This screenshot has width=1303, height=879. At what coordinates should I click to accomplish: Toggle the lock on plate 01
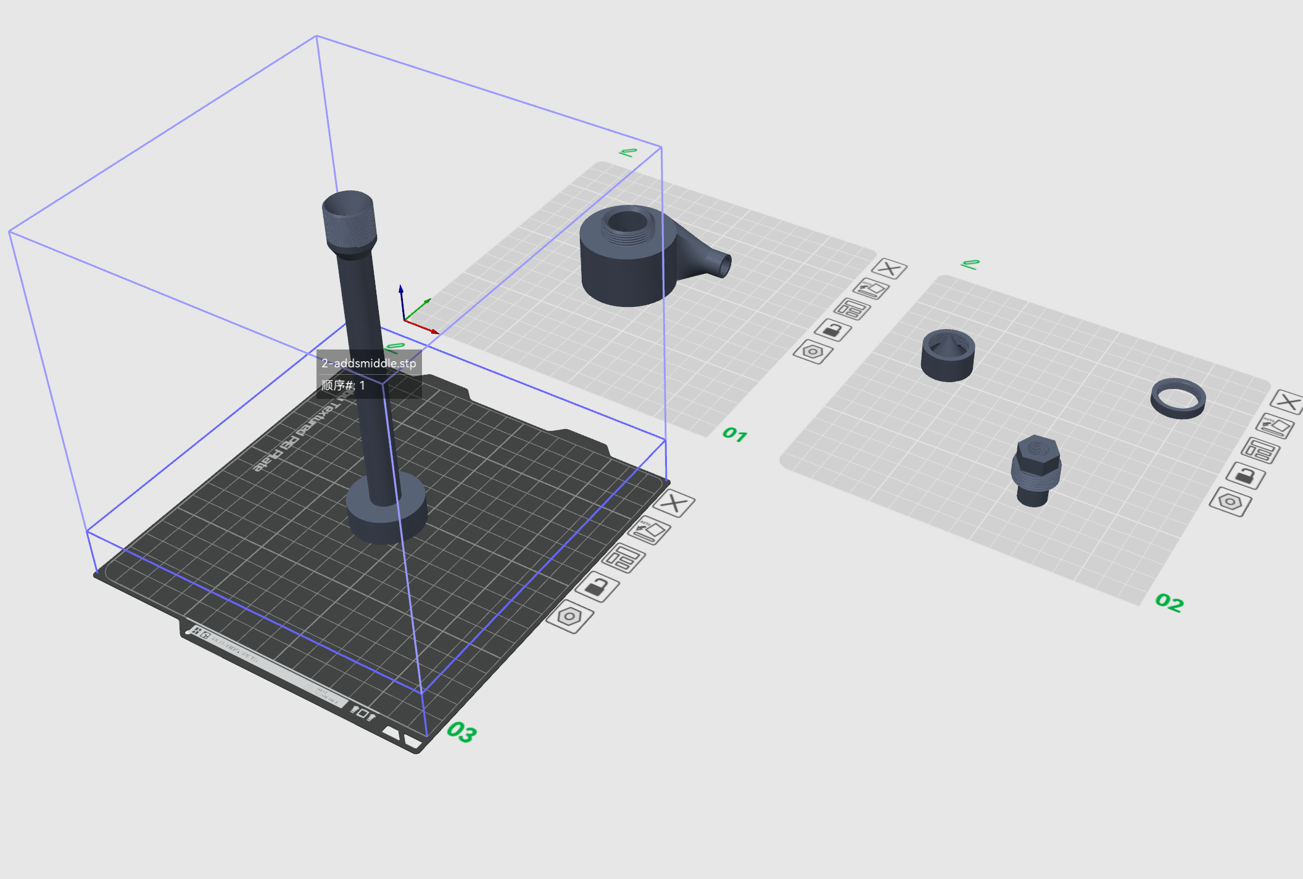(x=833, y=330)
